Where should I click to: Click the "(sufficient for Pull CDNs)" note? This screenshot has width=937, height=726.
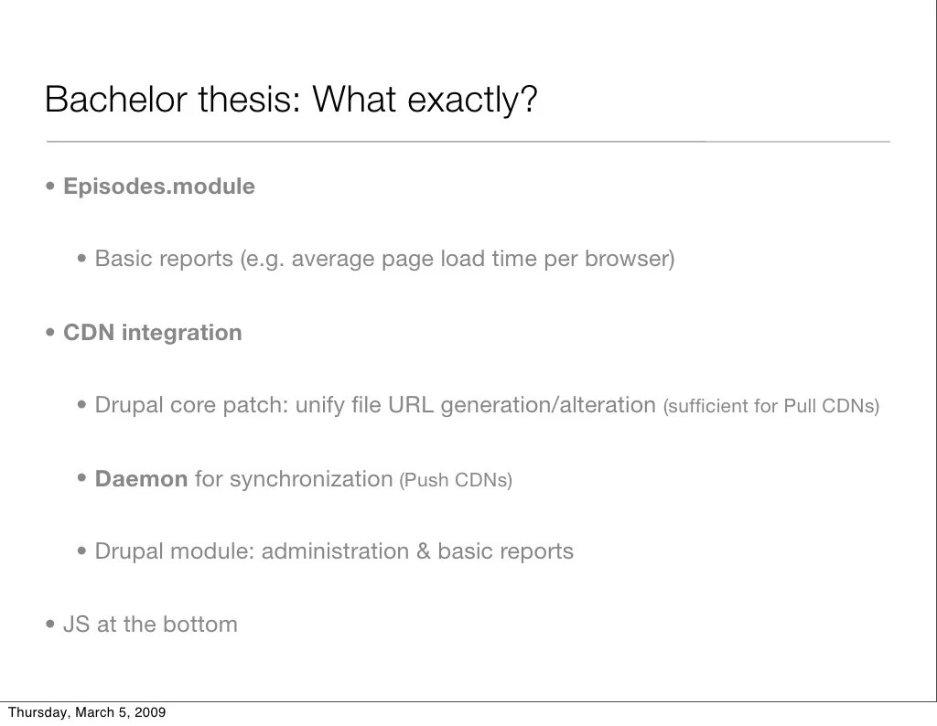(x=771, y=406)
